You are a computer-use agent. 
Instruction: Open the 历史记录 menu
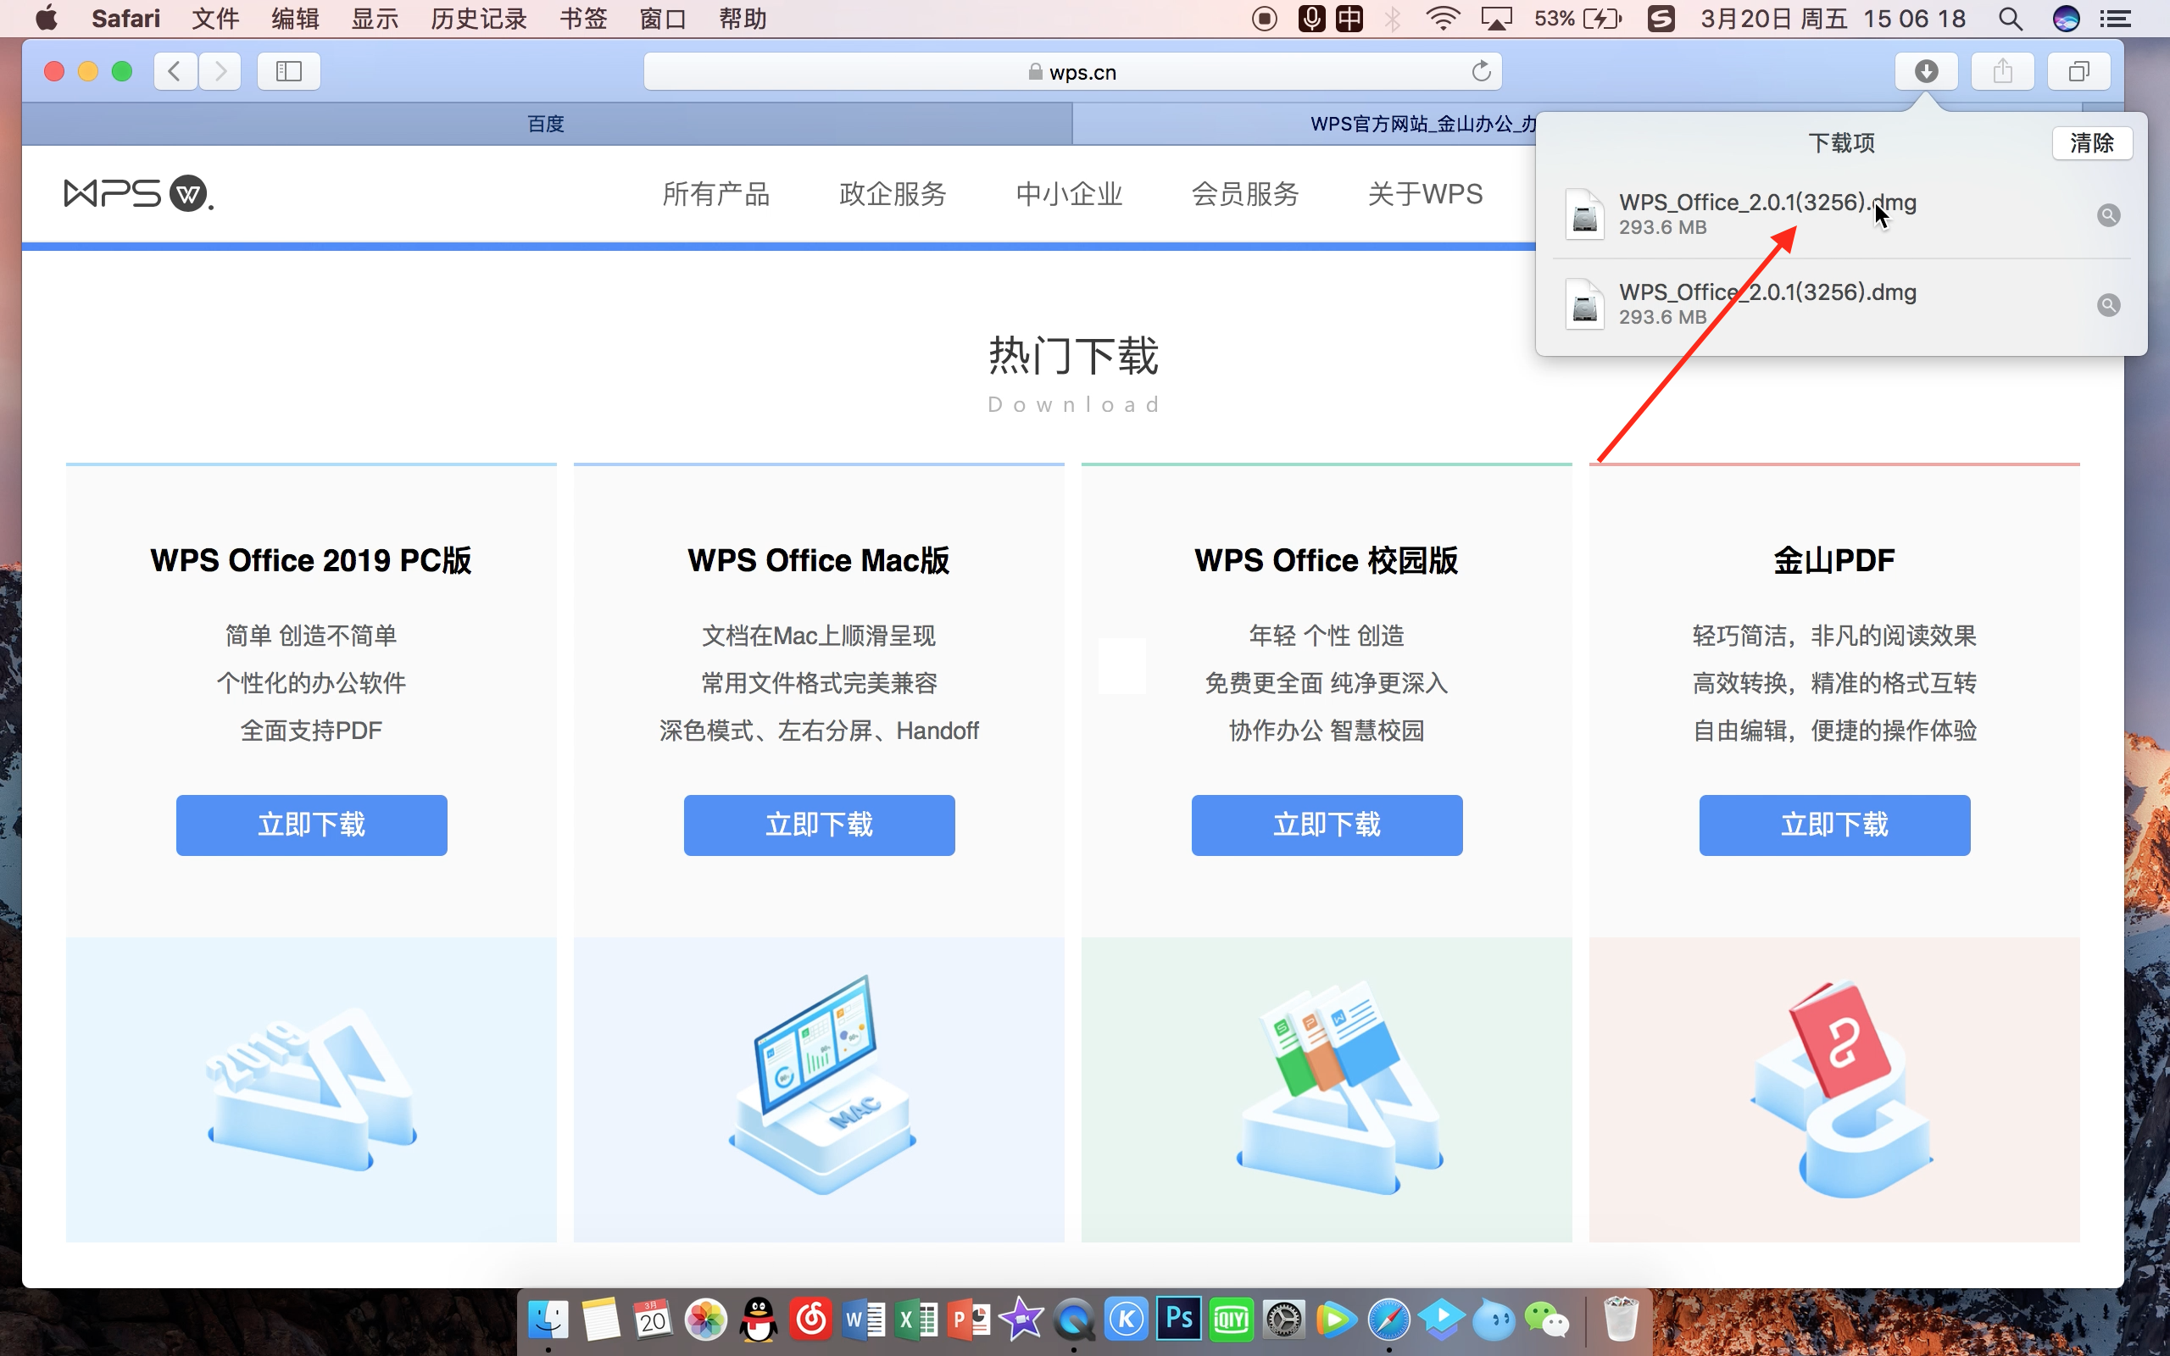coord(479,19)
